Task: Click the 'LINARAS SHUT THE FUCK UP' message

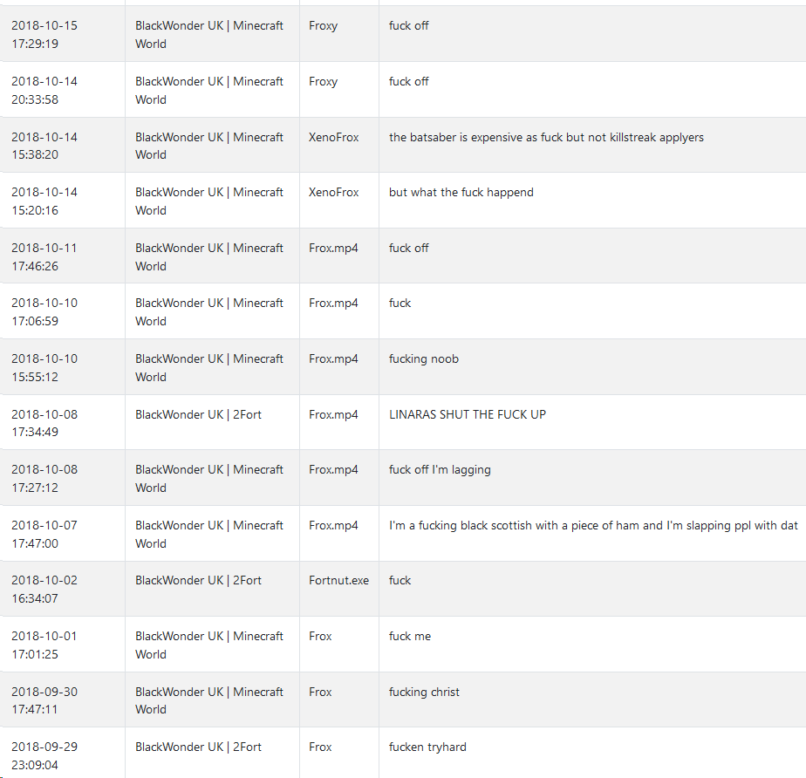Action: click(468, 414)
